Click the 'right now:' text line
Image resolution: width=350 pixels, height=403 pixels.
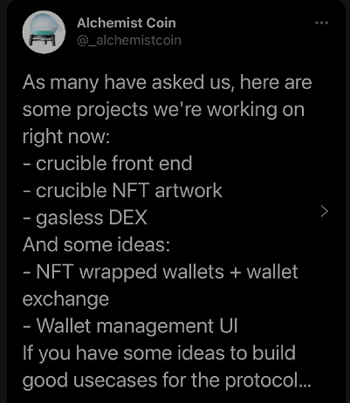point(66,137)
